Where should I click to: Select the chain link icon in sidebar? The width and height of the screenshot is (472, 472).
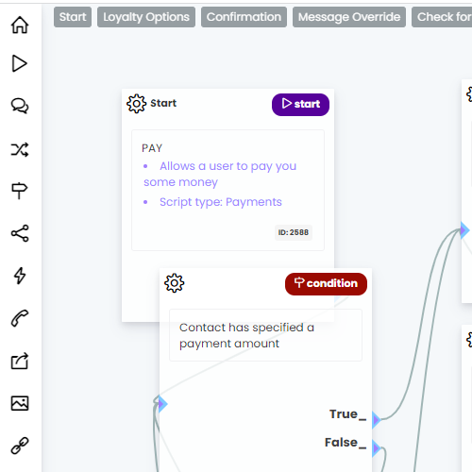coord(20,446)
